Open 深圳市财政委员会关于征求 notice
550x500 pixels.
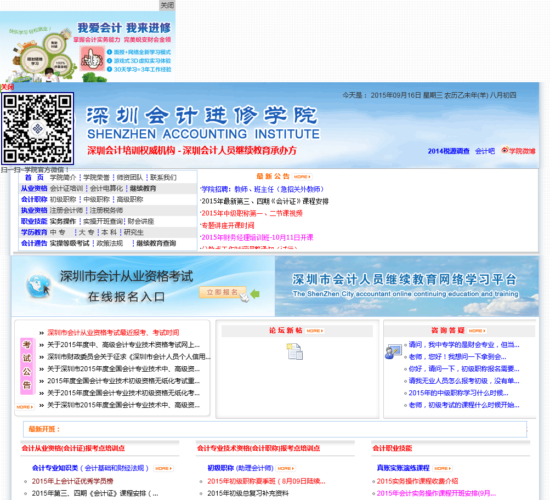tap(129, 357)
